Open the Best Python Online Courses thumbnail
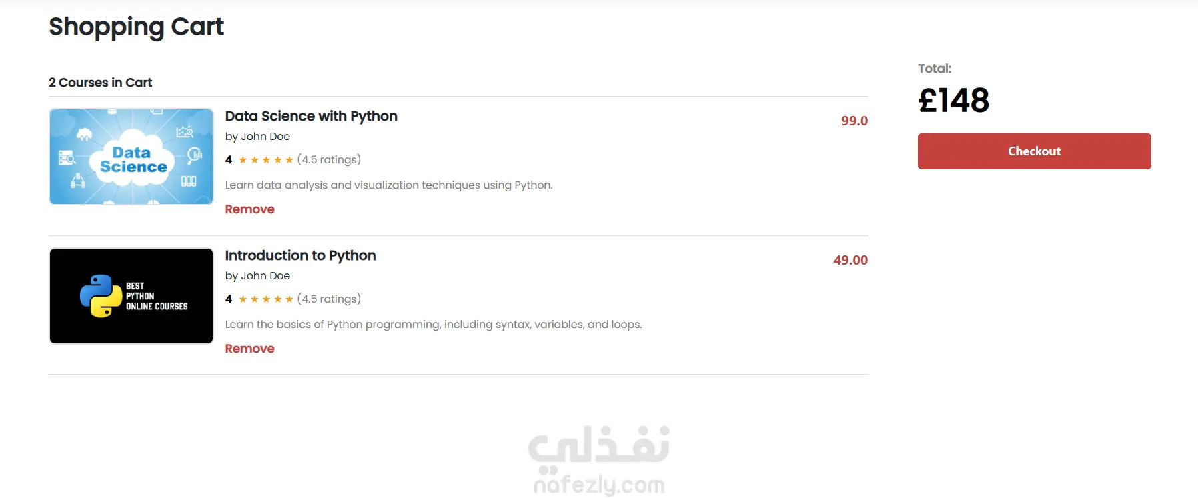The image size is (1198, 498). (x=131, y=296)
